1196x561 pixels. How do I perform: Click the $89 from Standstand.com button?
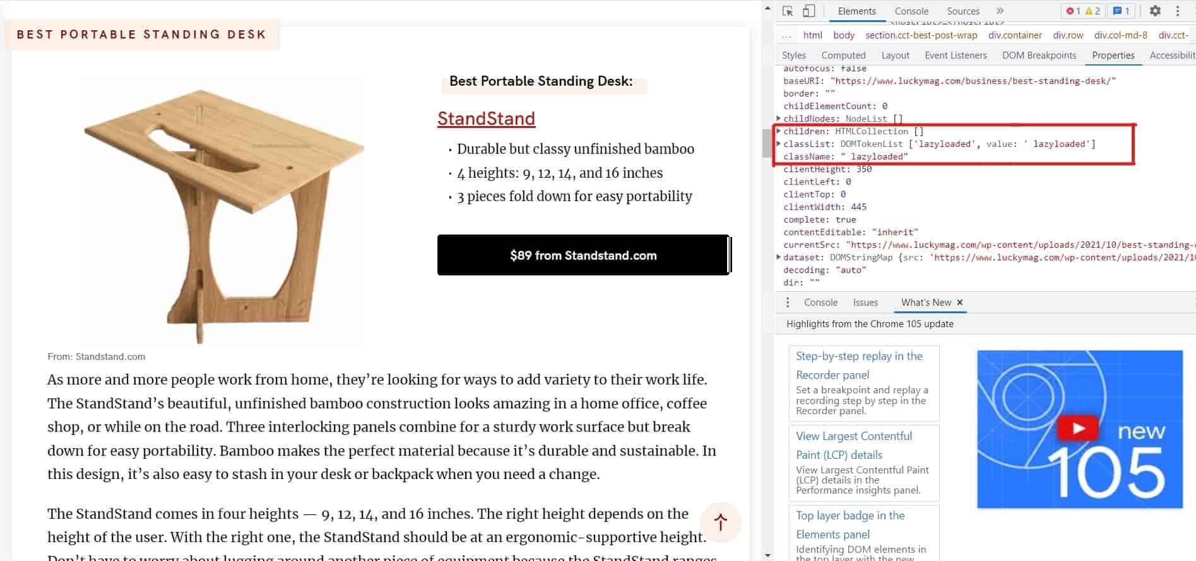(x=583, y=255)
